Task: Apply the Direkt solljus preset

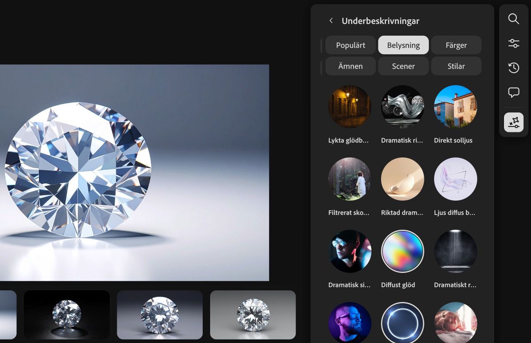Action: pos(456,107)
